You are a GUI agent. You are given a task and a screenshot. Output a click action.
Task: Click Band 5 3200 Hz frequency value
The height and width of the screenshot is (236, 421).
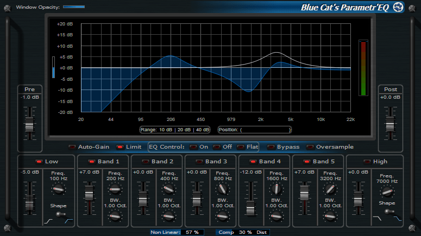[330, 178]
